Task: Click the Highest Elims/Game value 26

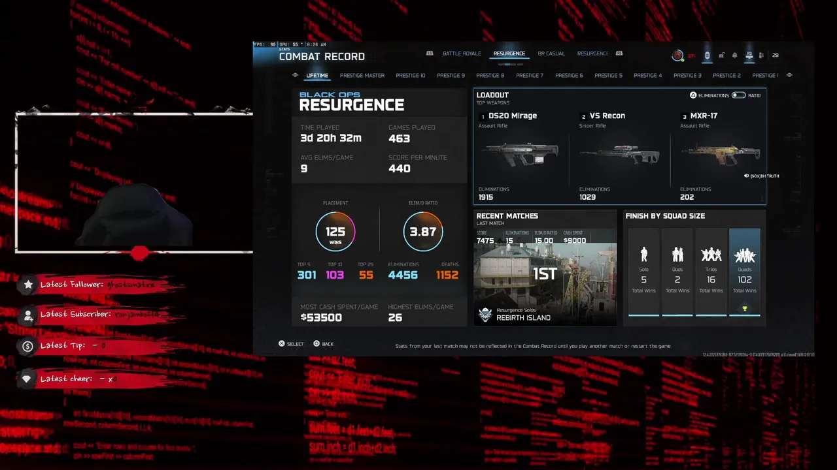Action: coord(395,317)
